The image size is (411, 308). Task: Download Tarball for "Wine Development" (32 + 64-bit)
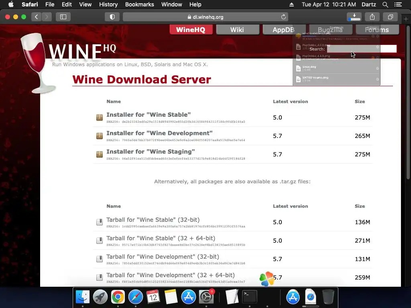click(170, 275)
